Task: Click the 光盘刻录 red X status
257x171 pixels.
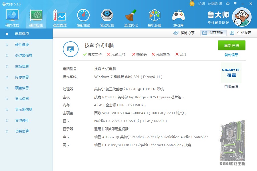Action: 161,54
